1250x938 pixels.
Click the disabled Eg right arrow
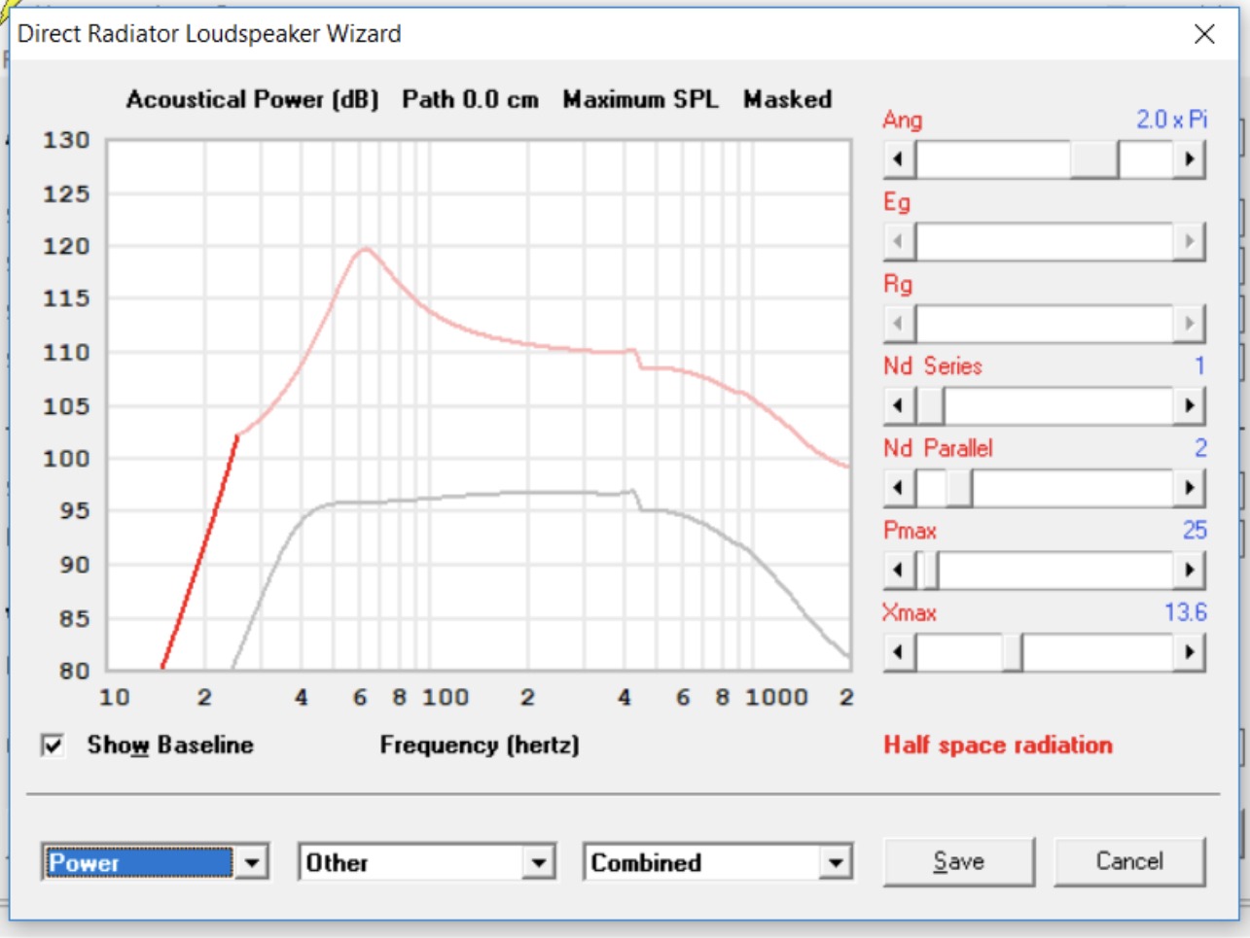(1189, 241)
